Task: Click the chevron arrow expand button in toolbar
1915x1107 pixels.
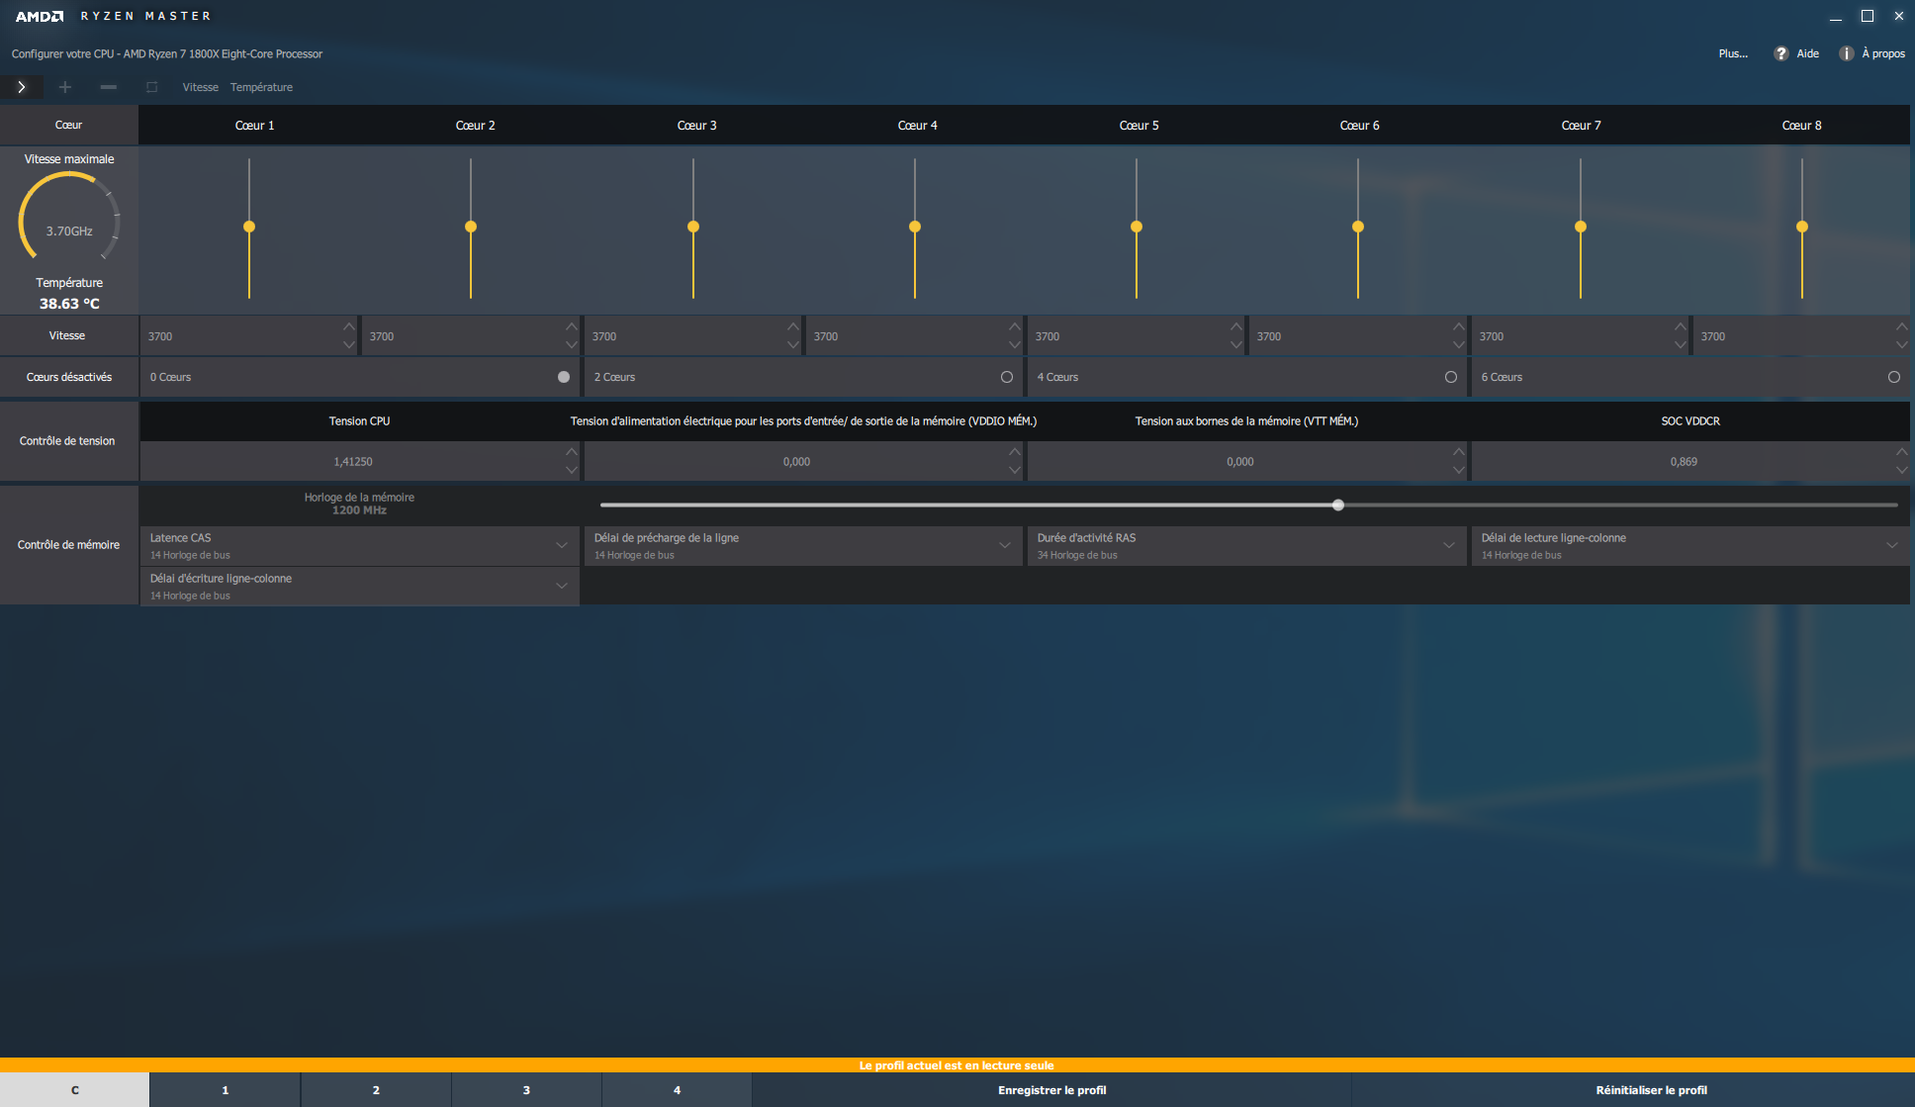Action: click(x=21, y=87)
